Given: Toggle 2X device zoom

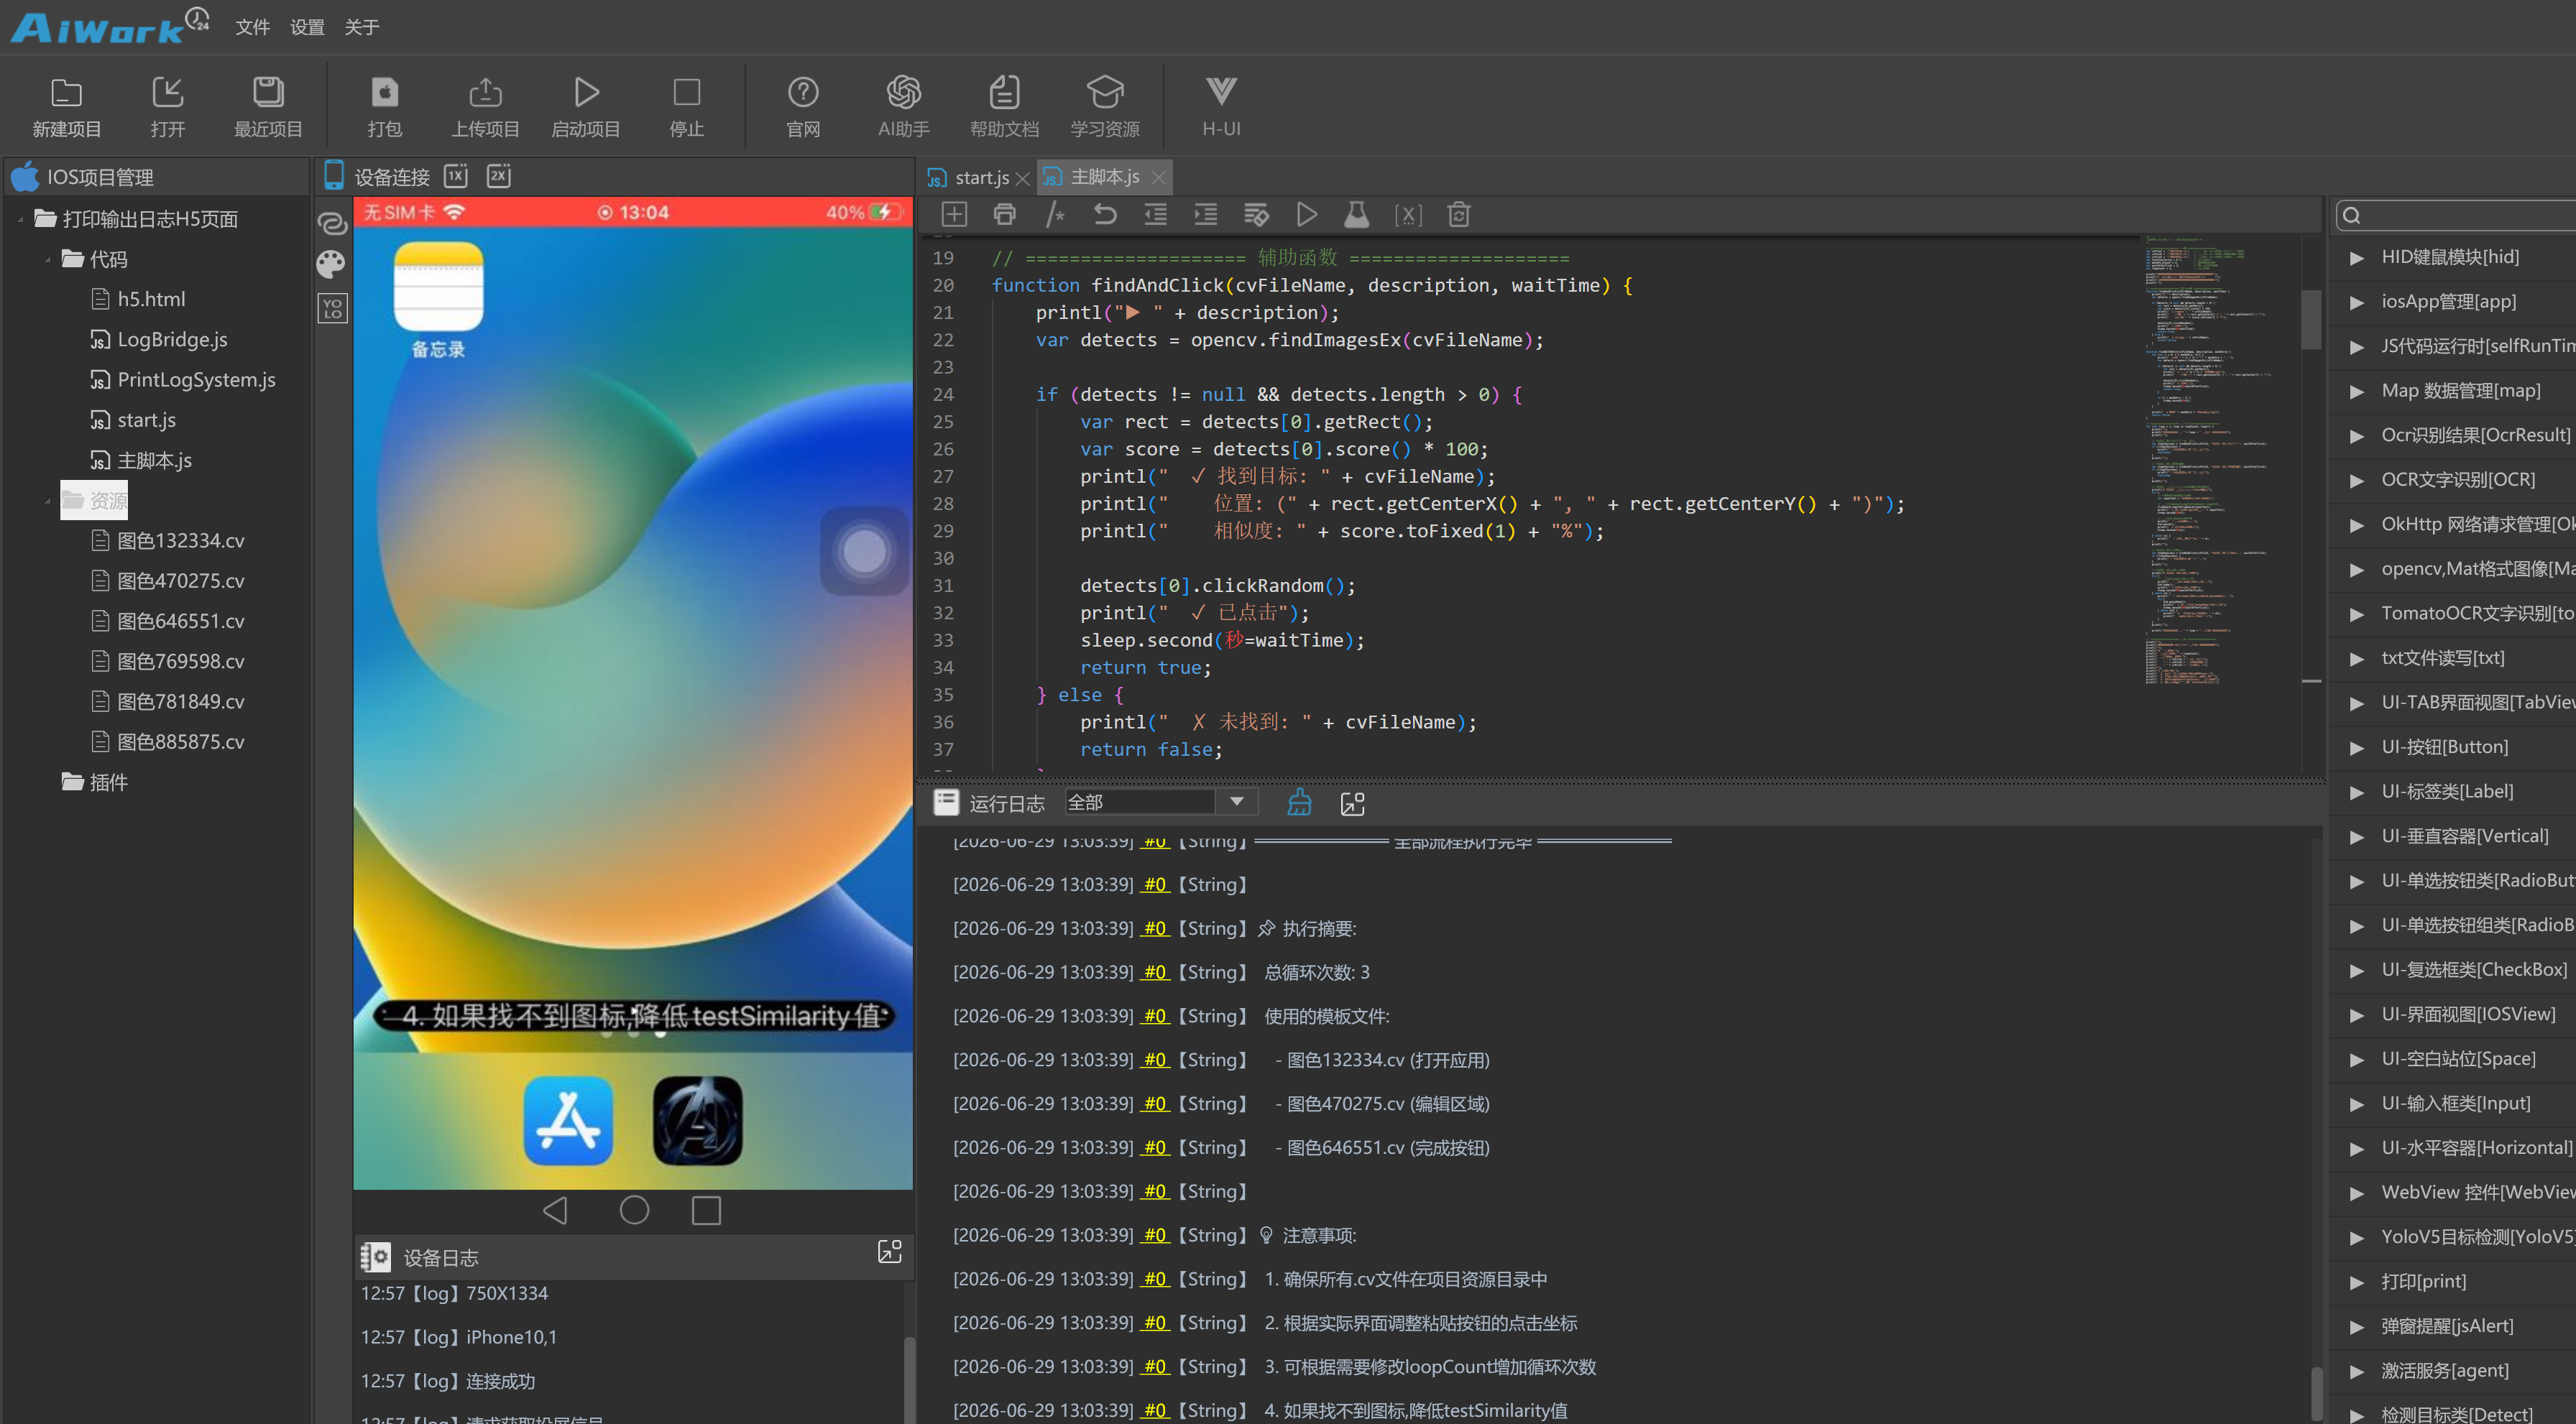Looking at the screenshot, I should 499,176.
